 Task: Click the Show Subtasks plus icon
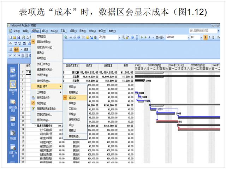[x=149, y=37]
